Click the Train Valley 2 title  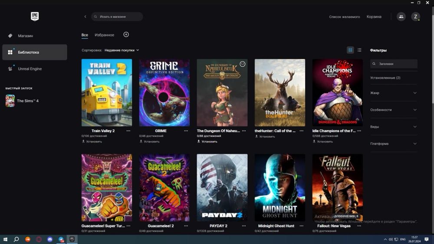(x=103, y=131)
